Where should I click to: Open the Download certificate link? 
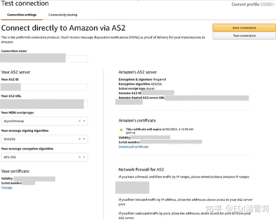(x=133, y=147)
